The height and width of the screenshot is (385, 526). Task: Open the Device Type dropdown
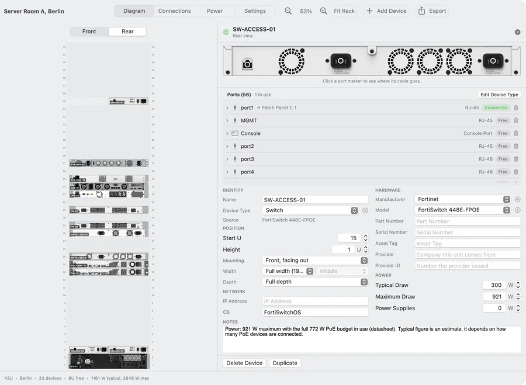click(310, 210)
